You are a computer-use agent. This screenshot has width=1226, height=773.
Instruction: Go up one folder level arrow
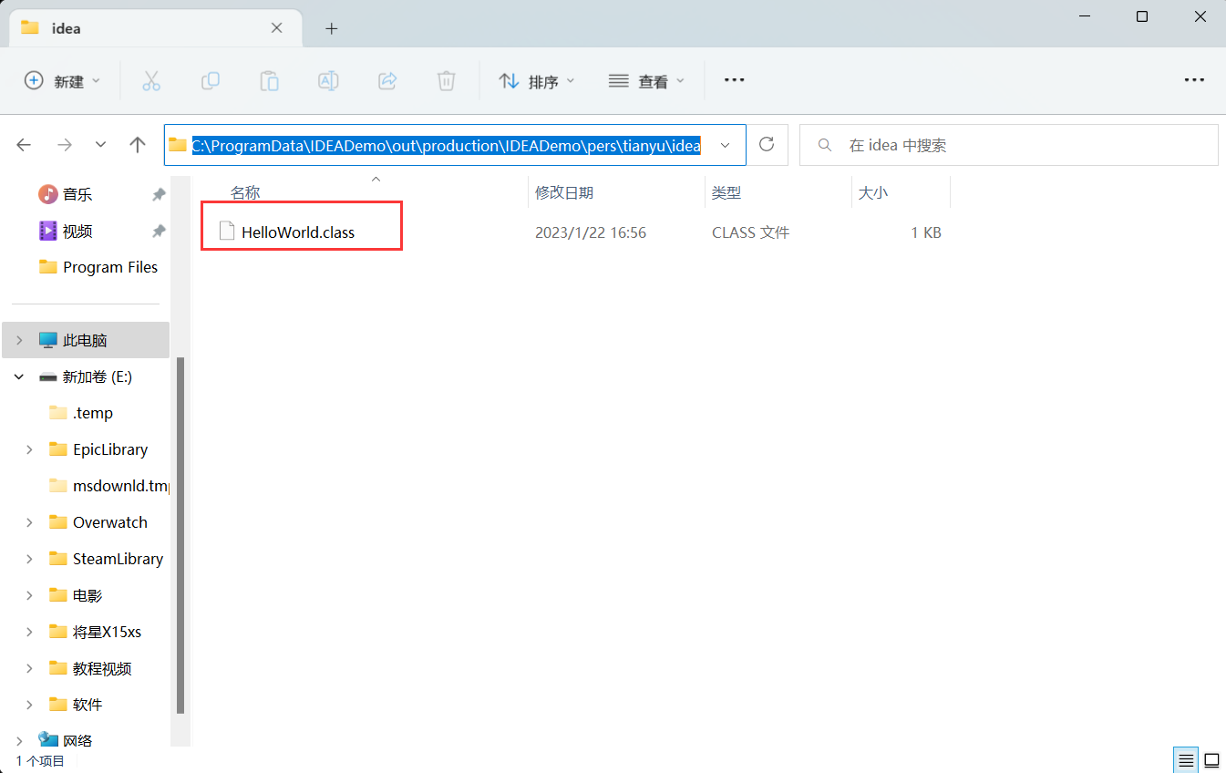tap(138, 145)
